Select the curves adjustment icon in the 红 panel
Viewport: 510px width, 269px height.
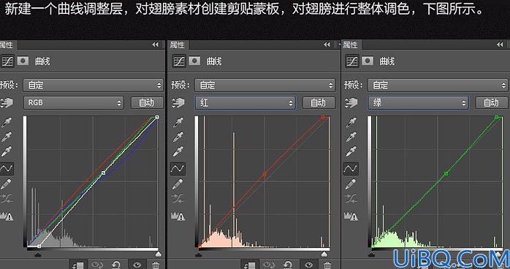coord(179,61)
